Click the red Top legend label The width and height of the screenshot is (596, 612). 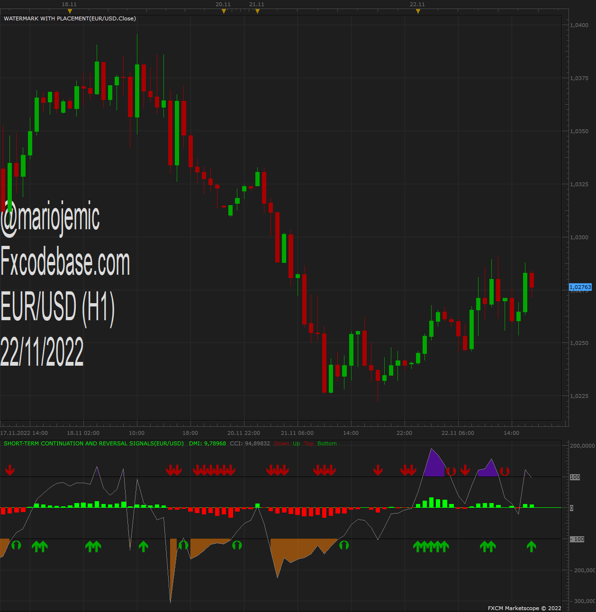pyautogui.click(x=308, y=443)
